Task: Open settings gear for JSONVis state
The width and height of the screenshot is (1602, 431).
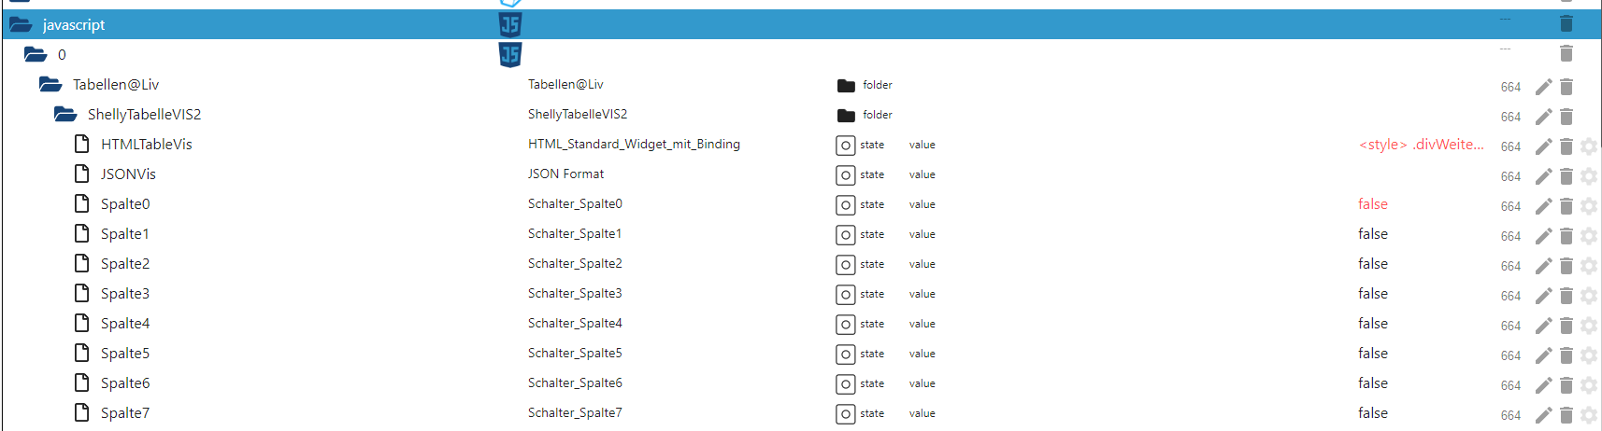Action: tap(1588, 176)
